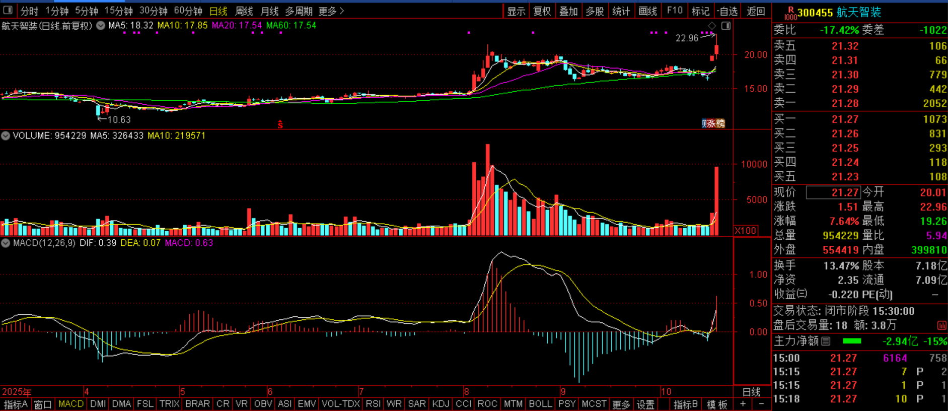The width and height of the screenshot is (948, 411).
Task: Click the 卖一 21.28 sell quote row
Action: coord(860,103)
